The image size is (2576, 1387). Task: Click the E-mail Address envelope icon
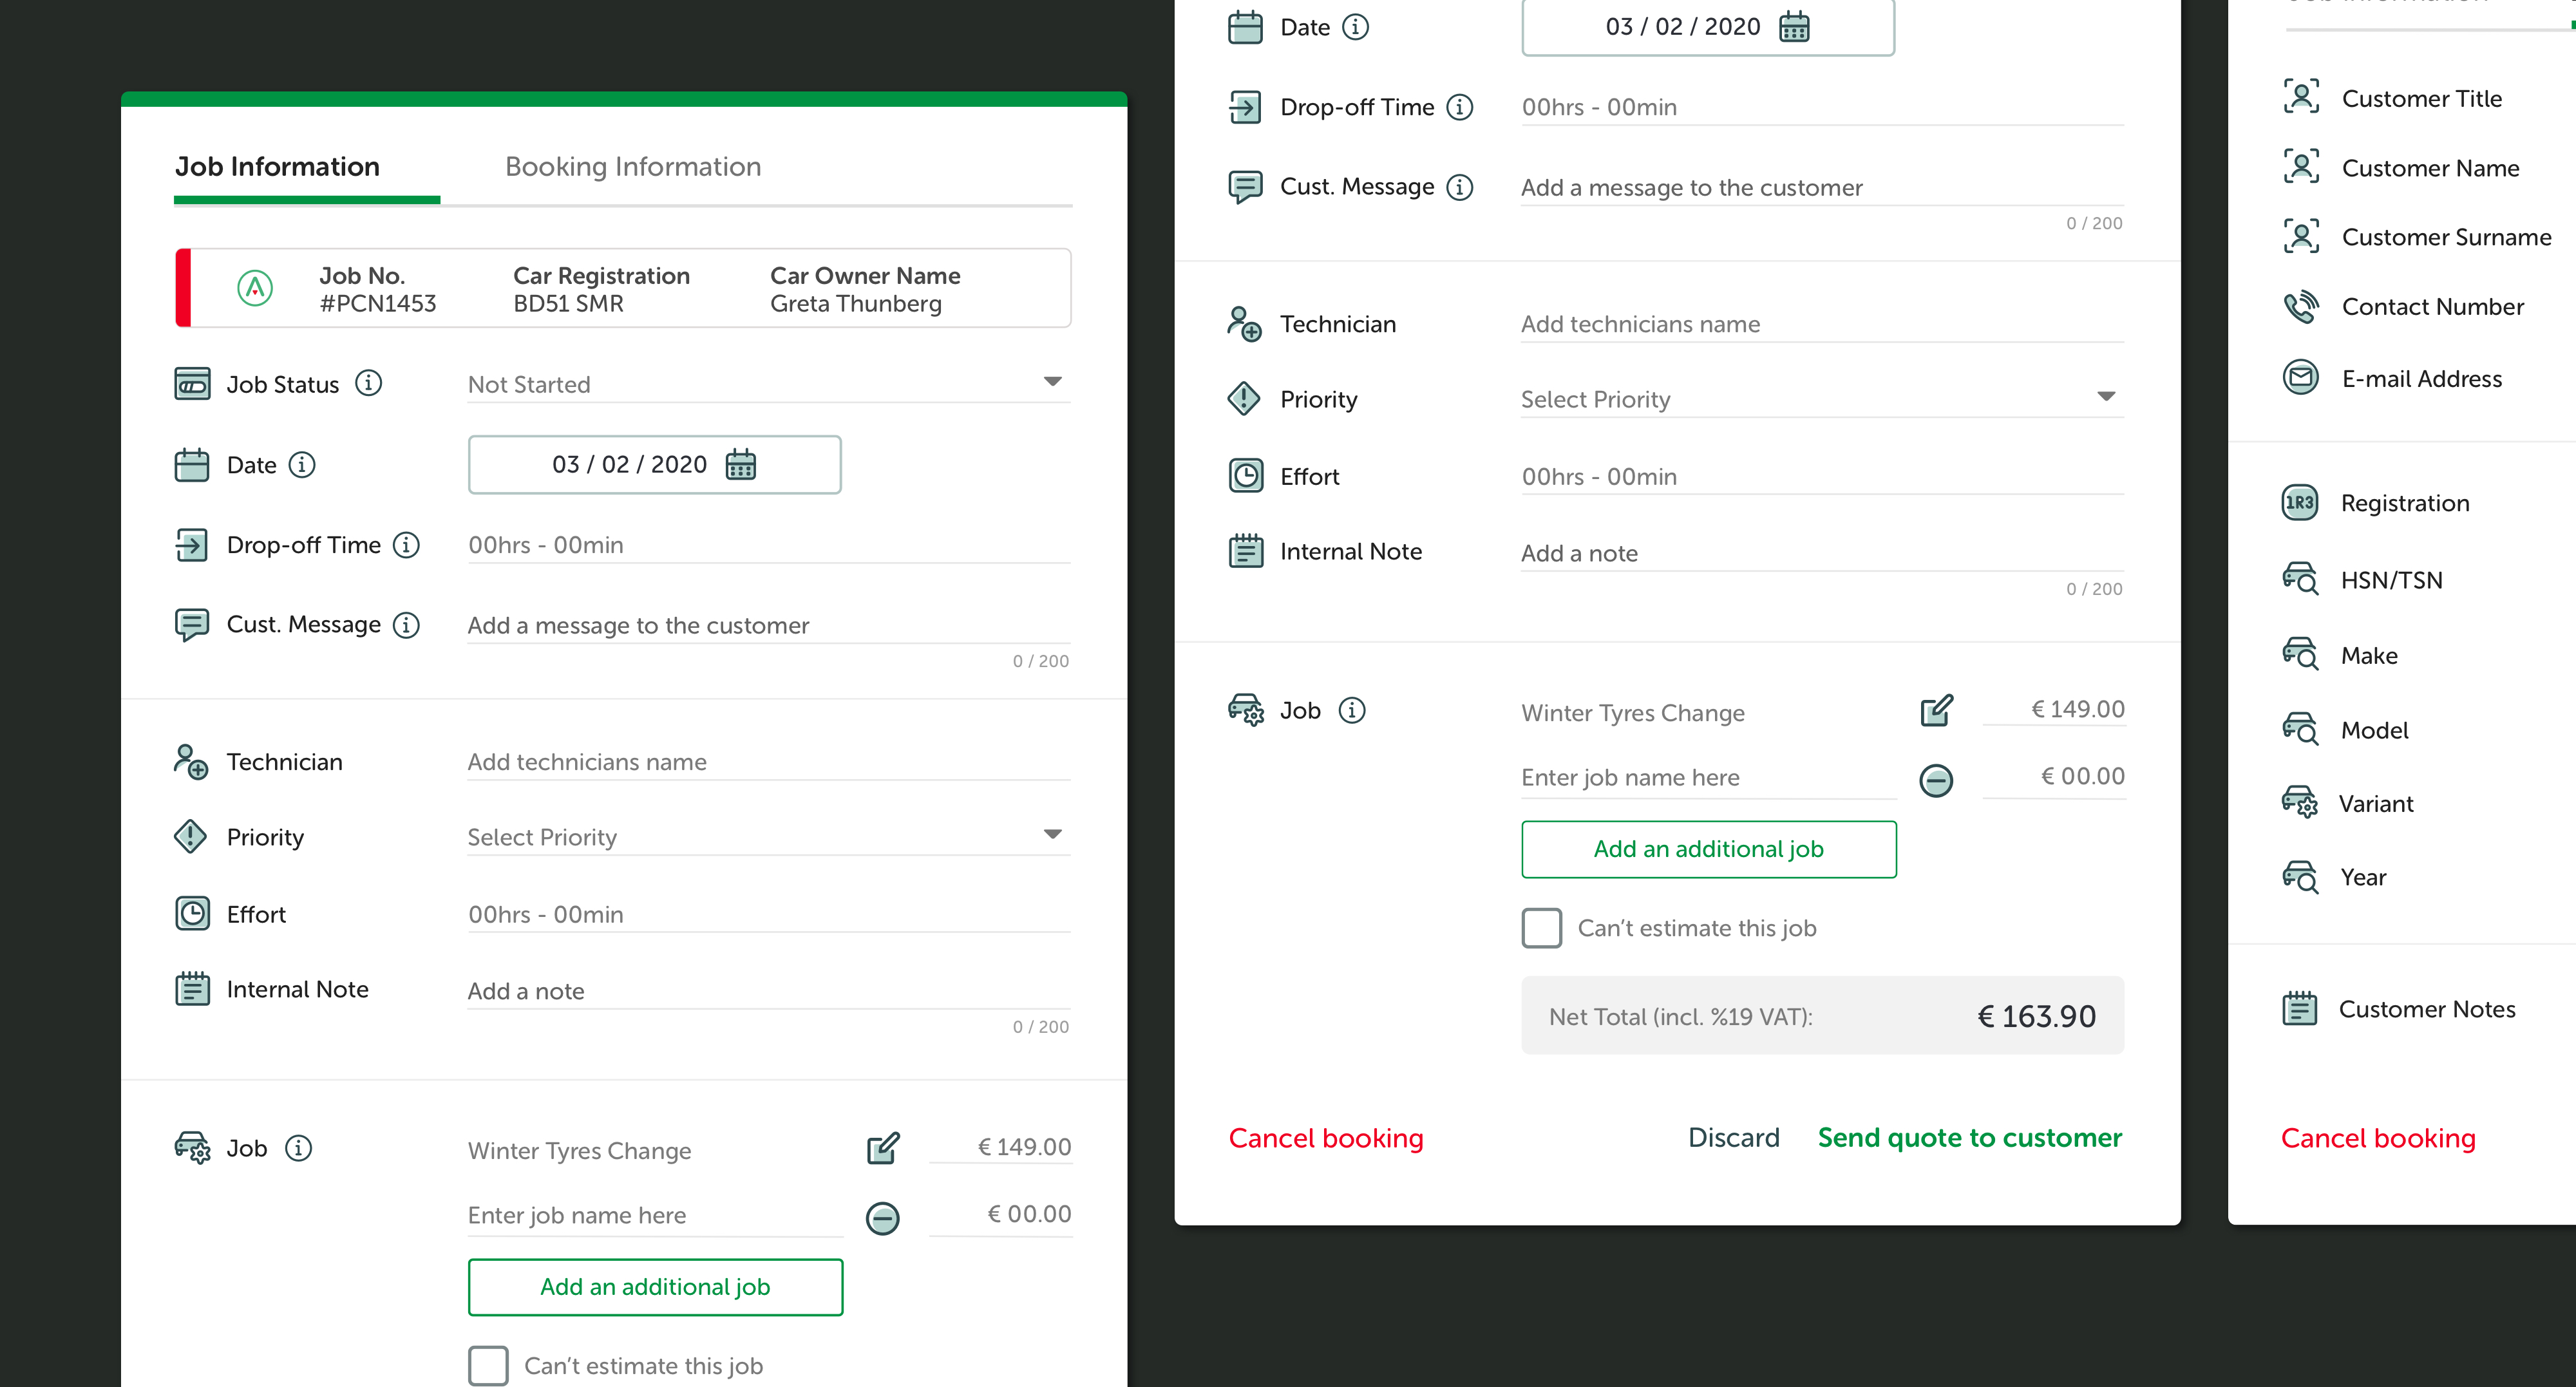coord(2301,377)
